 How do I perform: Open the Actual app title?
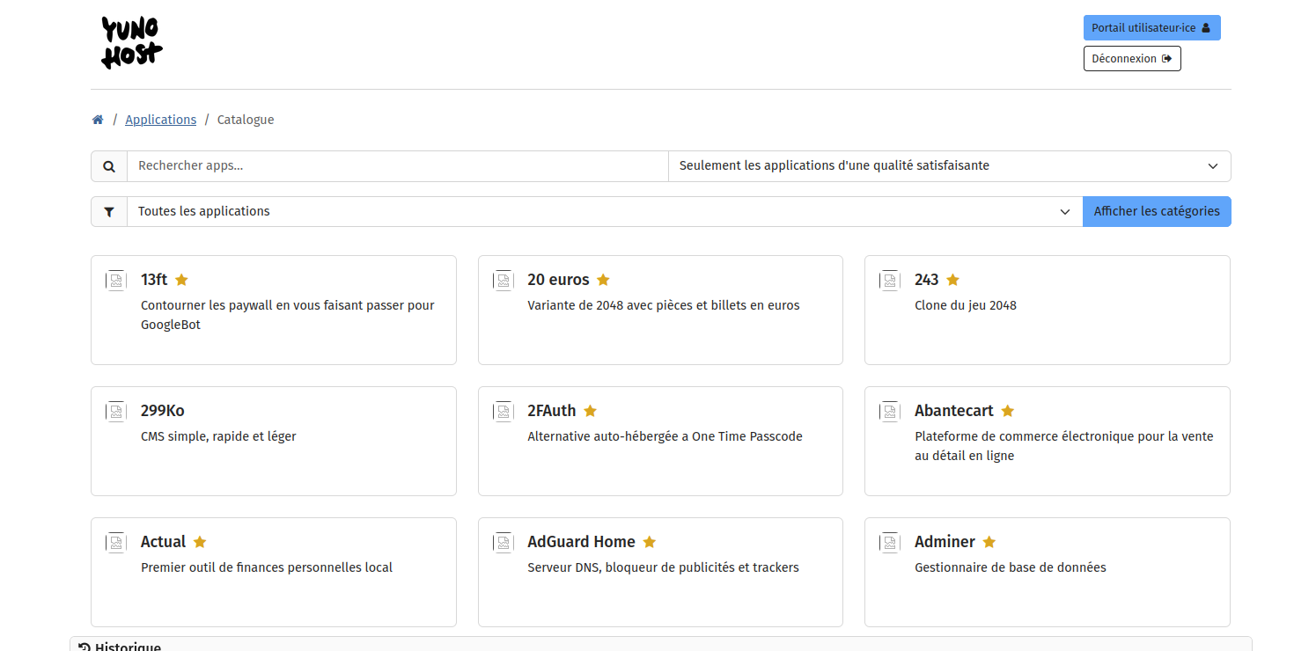click(164, 542)
